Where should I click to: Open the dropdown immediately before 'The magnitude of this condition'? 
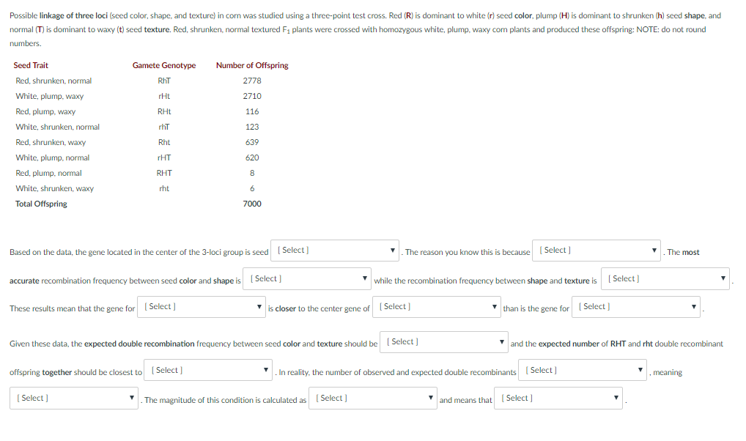coord(74,399)
